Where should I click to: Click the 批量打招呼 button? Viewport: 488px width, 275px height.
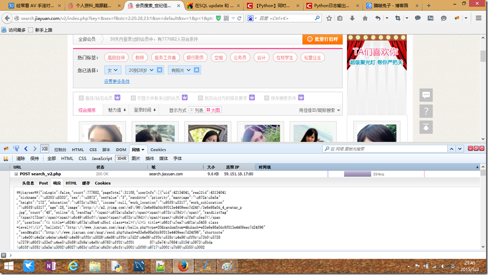click(x=322, y=39)
